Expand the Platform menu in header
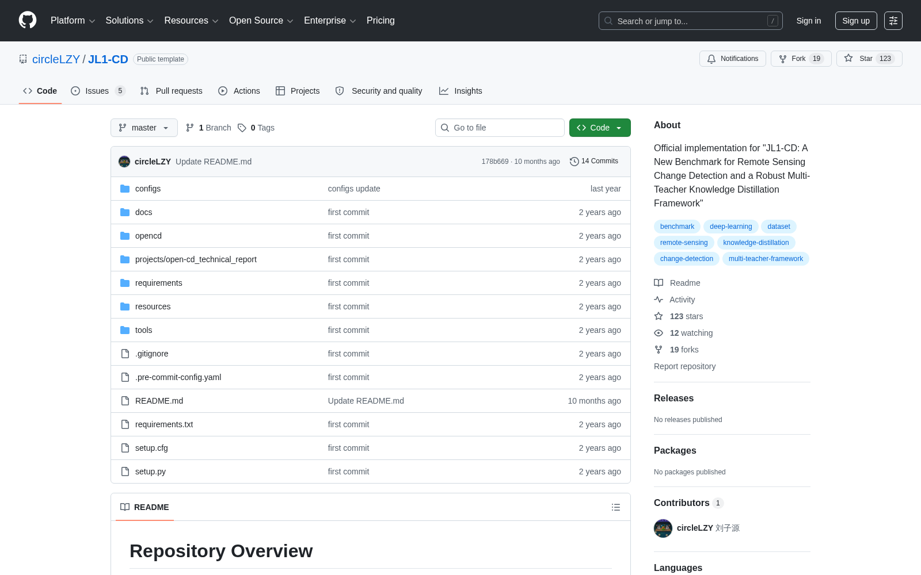Image resolution: width=921 pixels, height=575 pixels. pos(73,21)
